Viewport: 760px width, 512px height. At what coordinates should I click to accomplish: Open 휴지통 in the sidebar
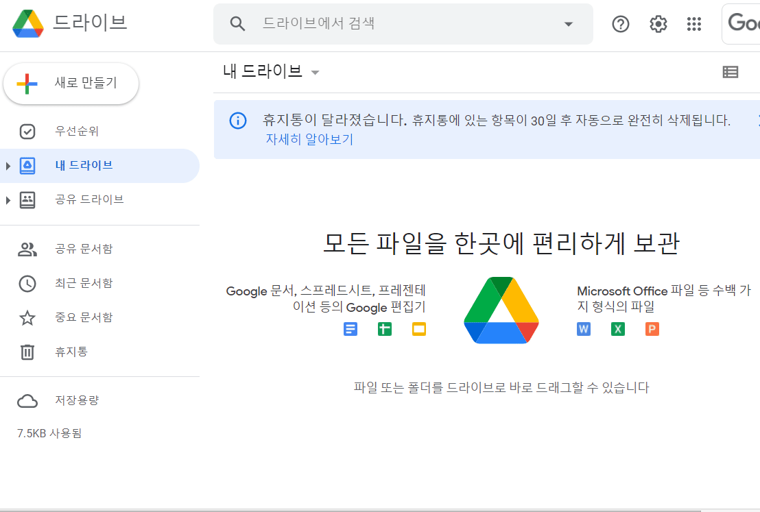pyautogui.click(x=99, y=352)
